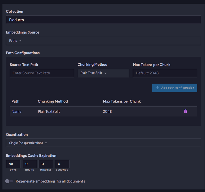Select the Days cache expiration field

13,164
